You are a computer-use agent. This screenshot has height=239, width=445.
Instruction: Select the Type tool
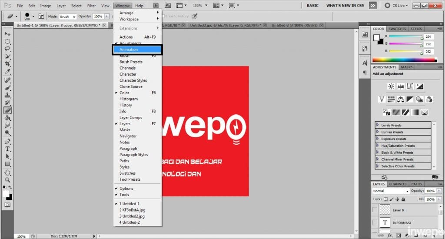pyautogui.click(x=7, y=149)
